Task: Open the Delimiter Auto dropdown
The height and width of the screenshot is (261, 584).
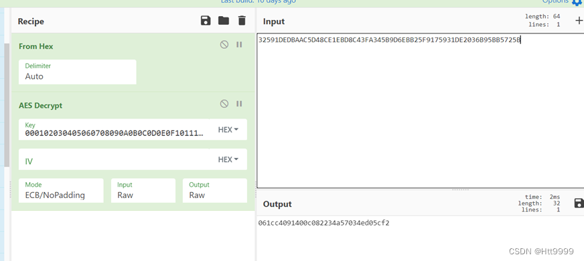Action: pyautogui.click(x=78, y=72)
